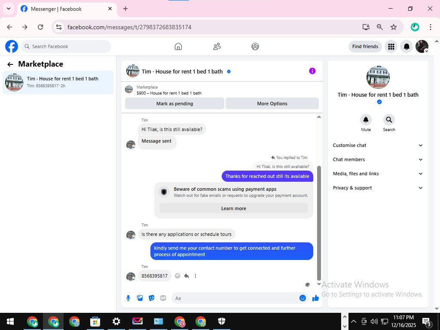Viewport: 440px width, 330px height.
Task: Open the Windows Start menu
Action: coord(10,321)
